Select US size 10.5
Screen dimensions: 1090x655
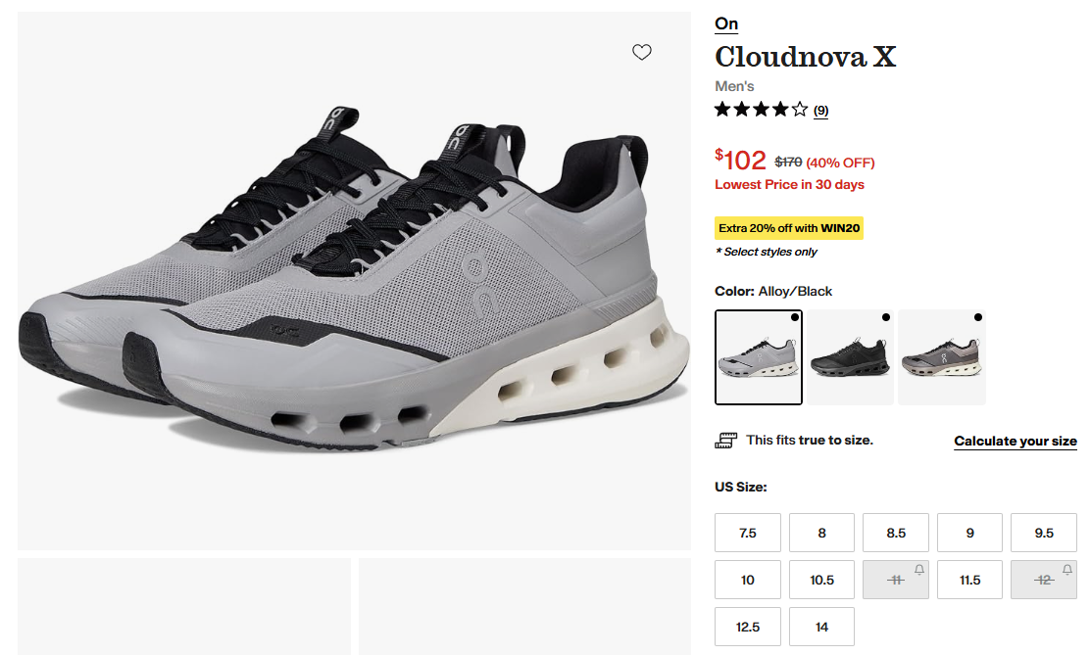click(x=821, y=580)
